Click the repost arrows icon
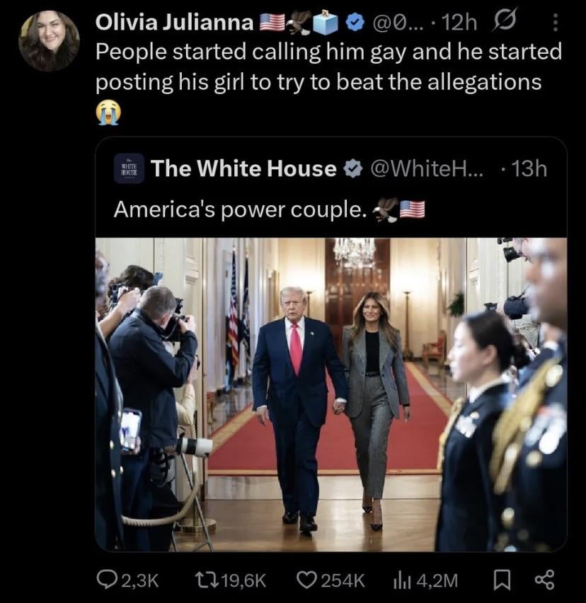The height and width of the screenshot is (603, 586). click(205, 580)
